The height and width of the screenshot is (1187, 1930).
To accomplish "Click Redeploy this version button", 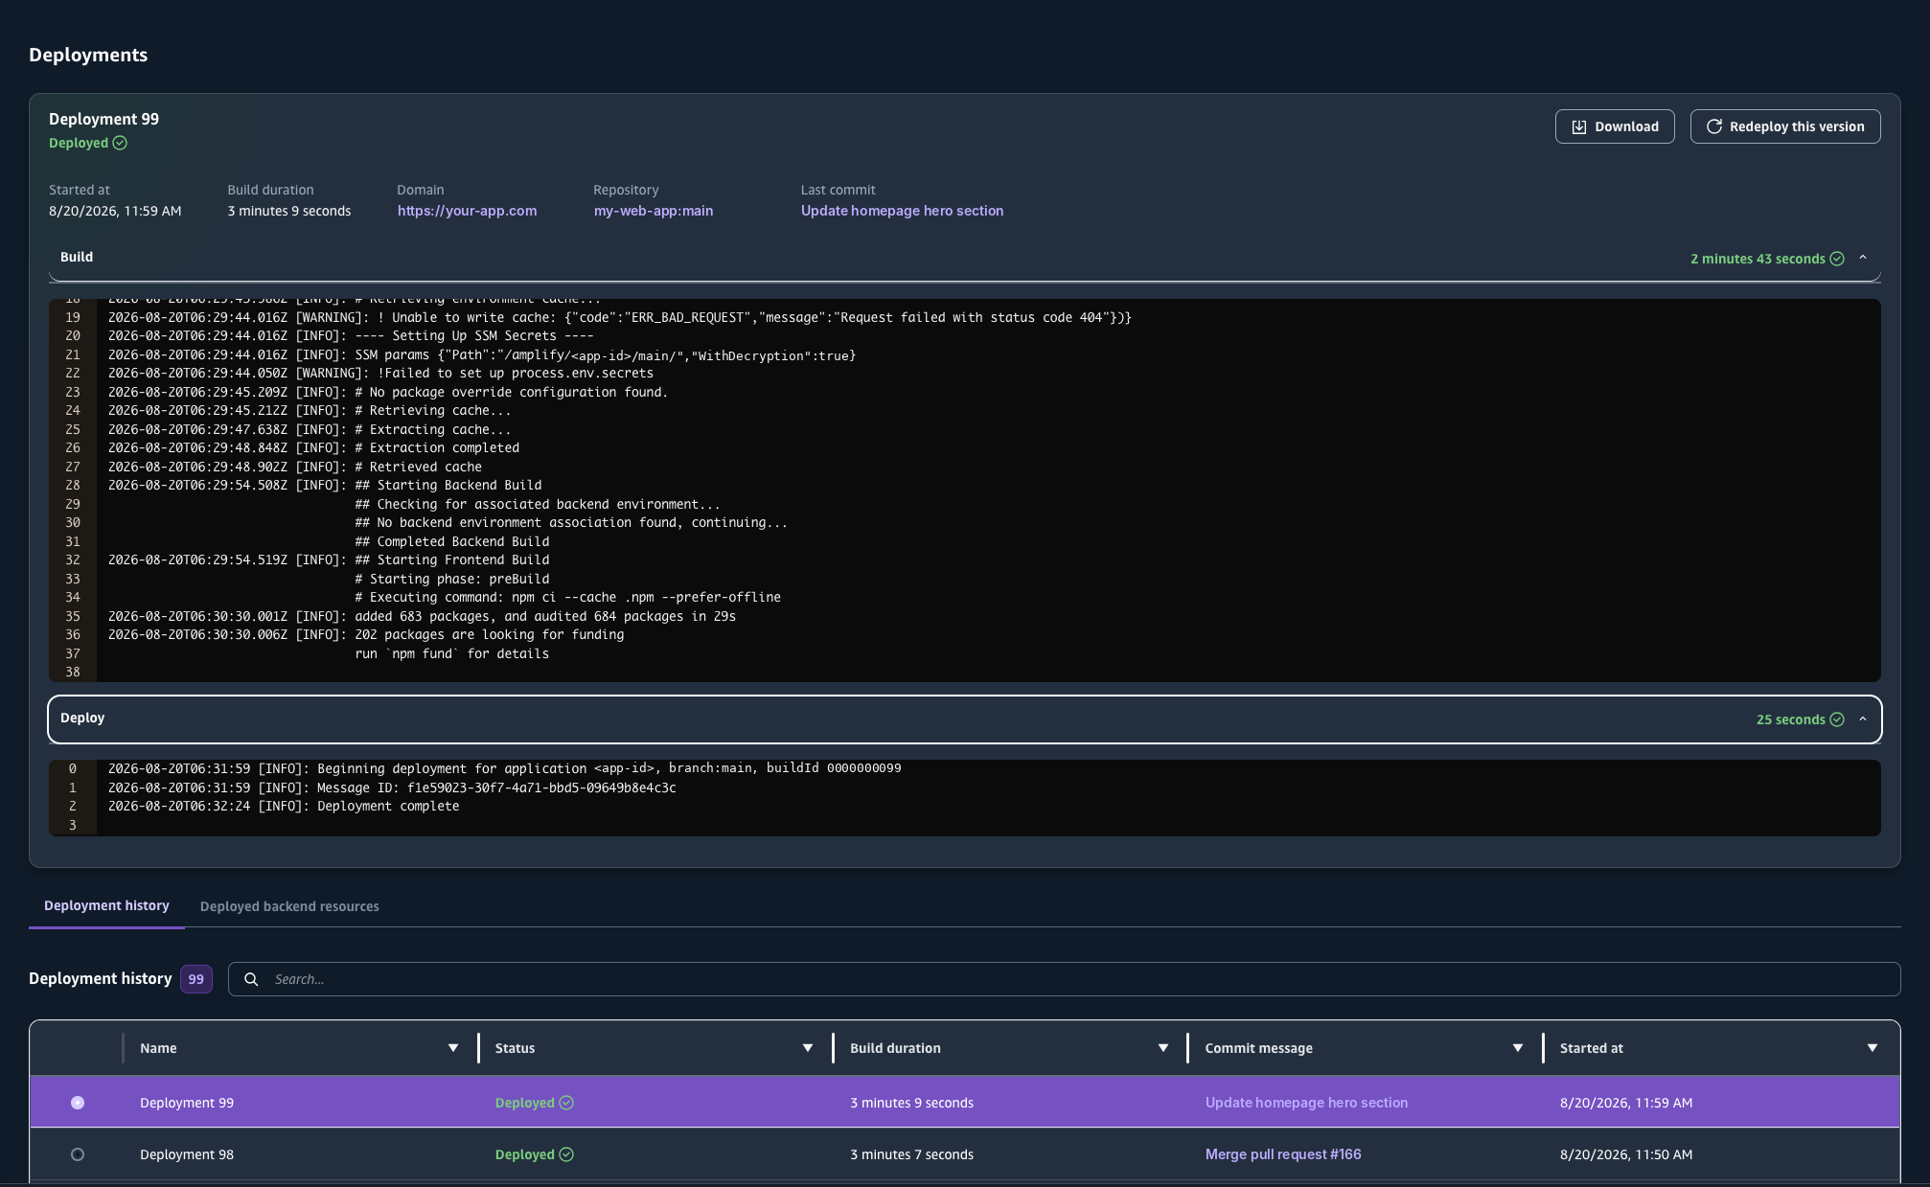I will pyautogui.click(x=1785, y=126).
